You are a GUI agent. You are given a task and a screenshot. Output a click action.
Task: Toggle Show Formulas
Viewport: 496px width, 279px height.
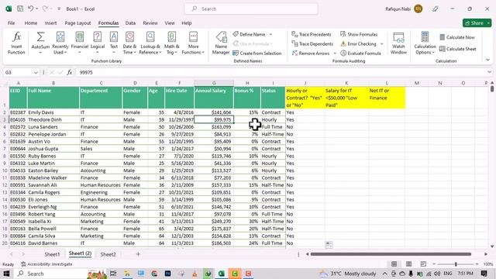[359, 34]
